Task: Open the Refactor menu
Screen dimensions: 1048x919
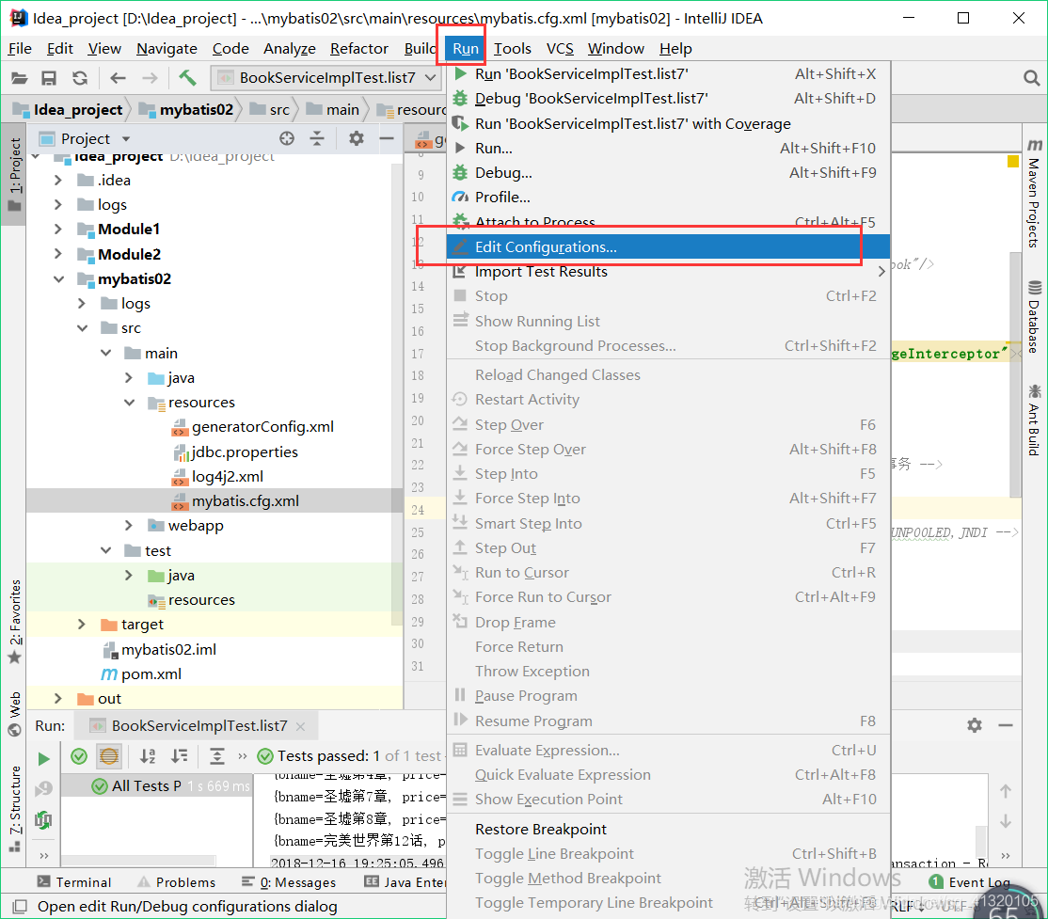Action: point(359,49)
